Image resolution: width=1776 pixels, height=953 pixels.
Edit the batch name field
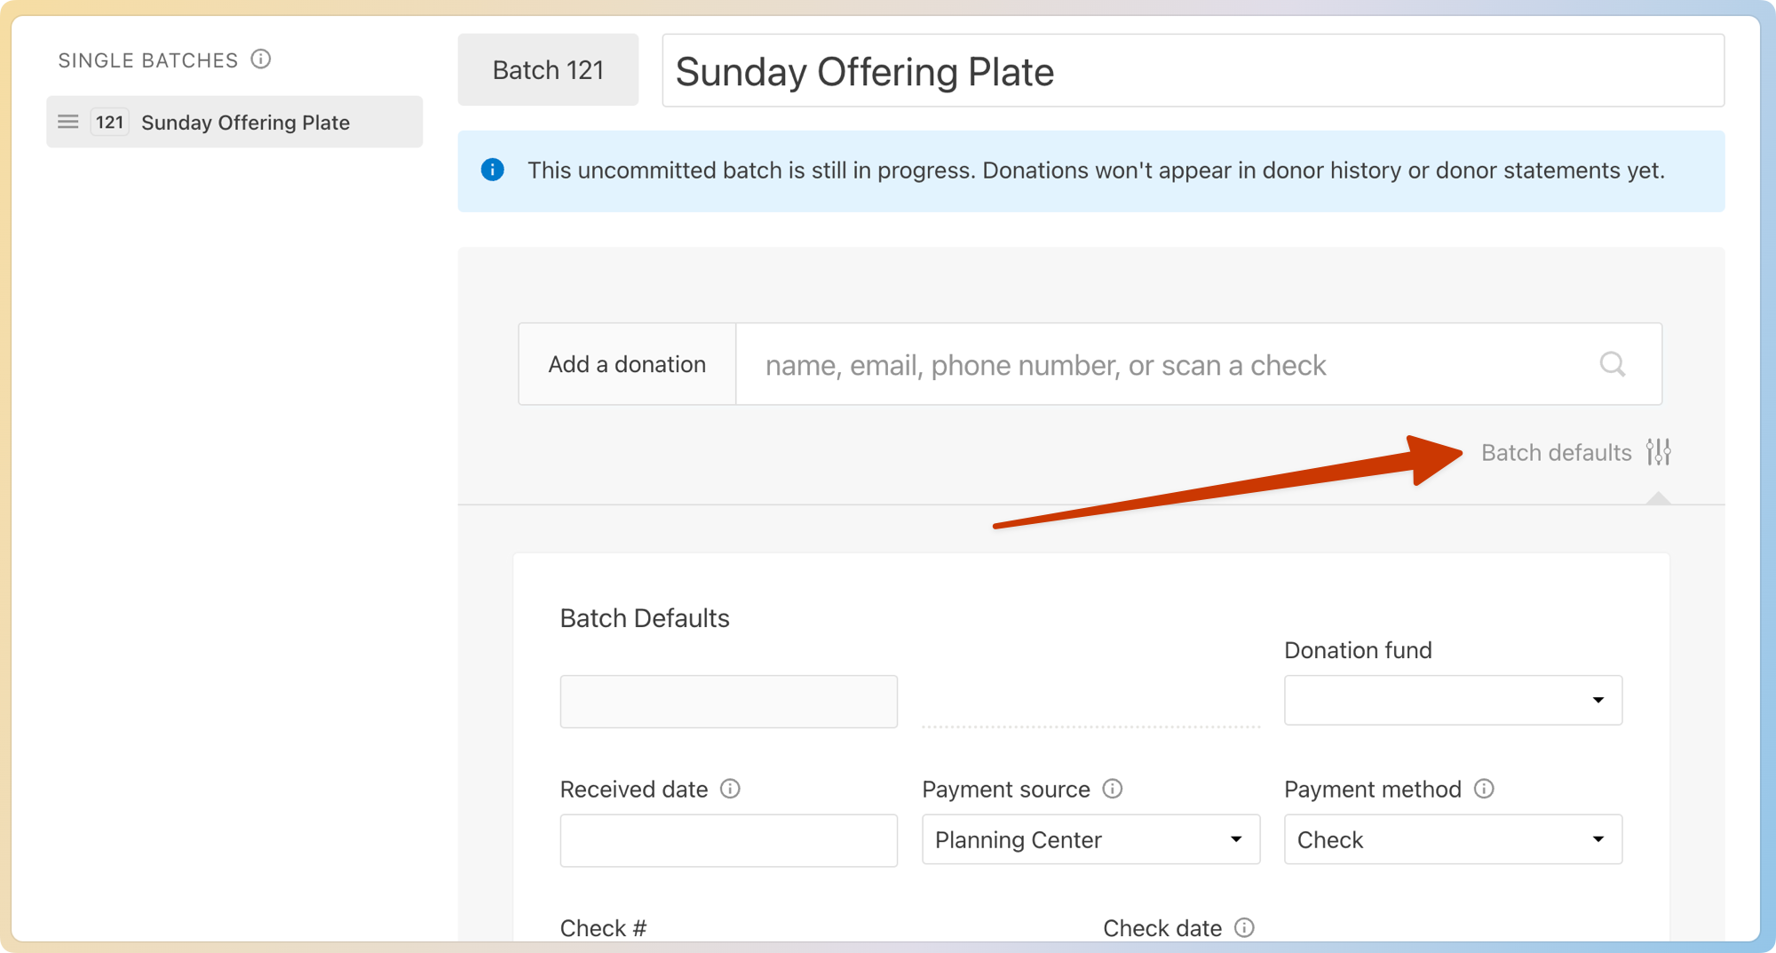[x=1193, y=71]
